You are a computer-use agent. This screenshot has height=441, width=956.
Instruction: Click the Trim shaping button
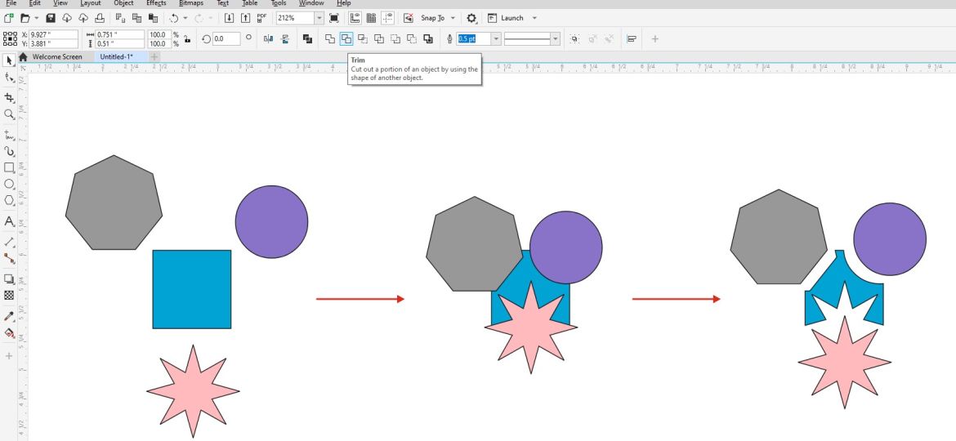pos(346,38)
